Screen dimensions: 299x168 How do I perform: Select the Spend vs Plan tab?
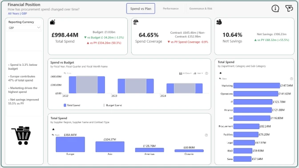click(x=141, y=8)
